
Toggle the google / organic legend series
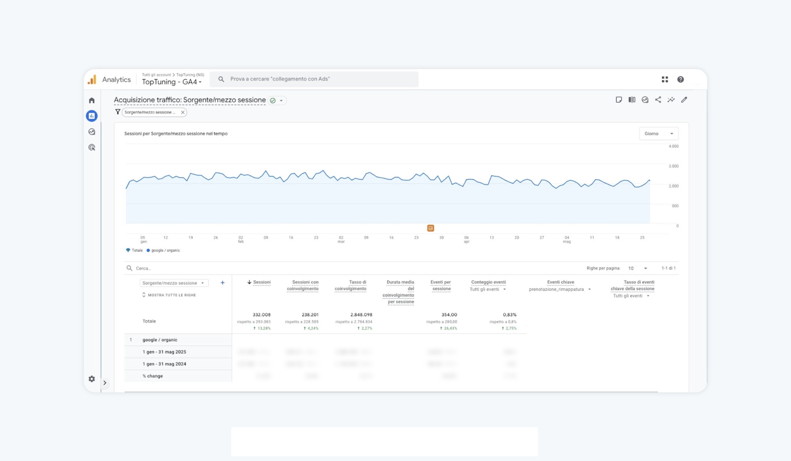click(x=163, y=250)
